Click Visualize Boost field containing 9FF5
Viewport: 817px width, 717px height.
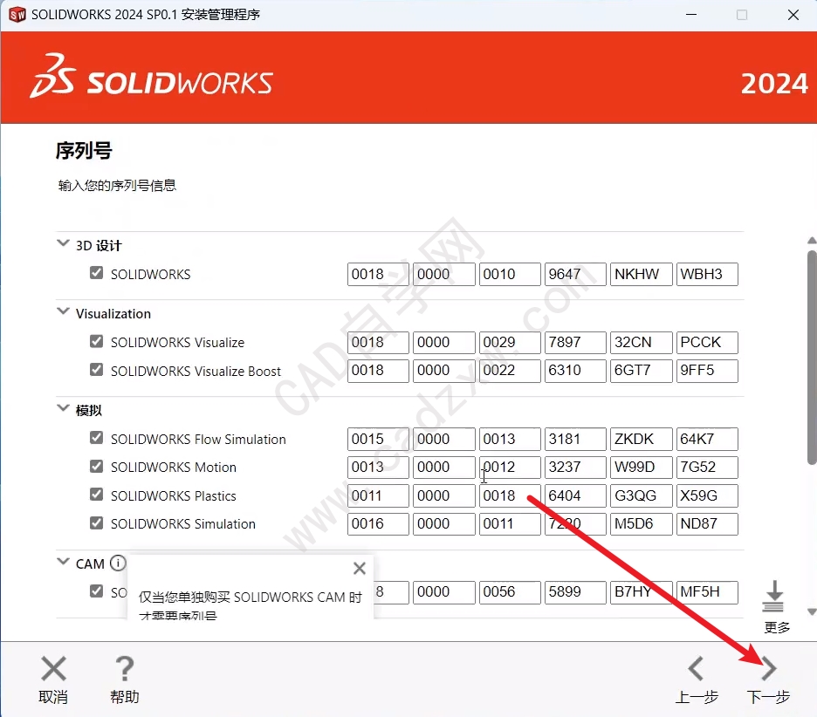[707, 371]
